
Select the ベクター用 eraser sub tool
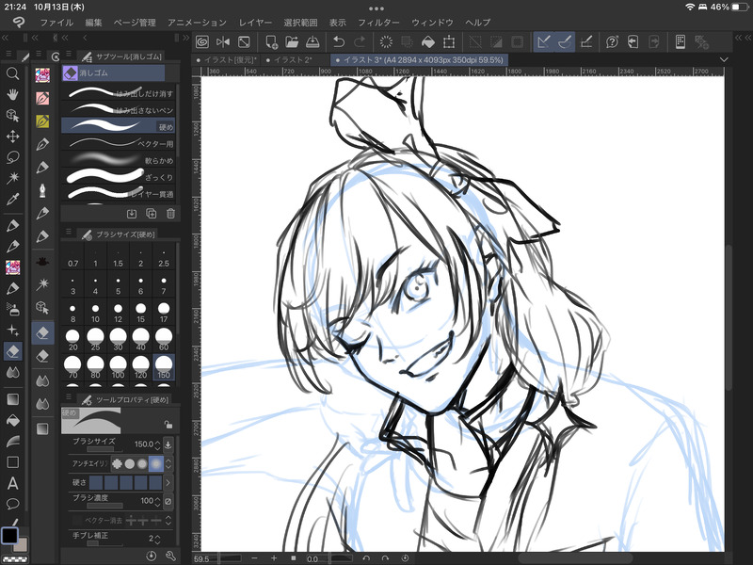pyautogui.click(x=119, y=142)
